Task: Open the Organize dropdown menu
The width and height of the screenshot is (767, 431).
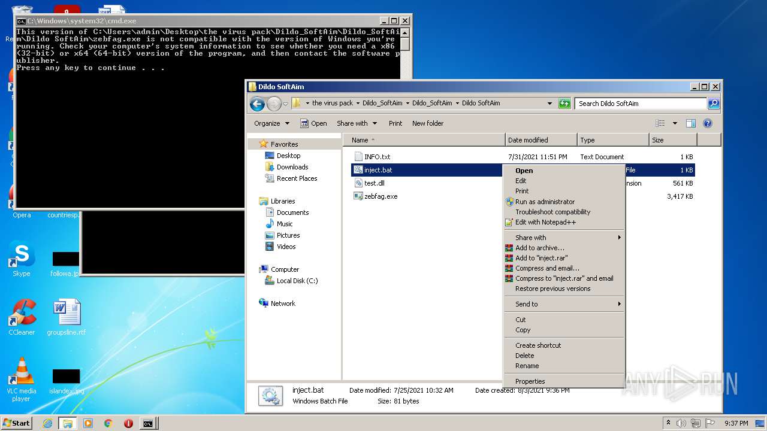Action: 271,123
